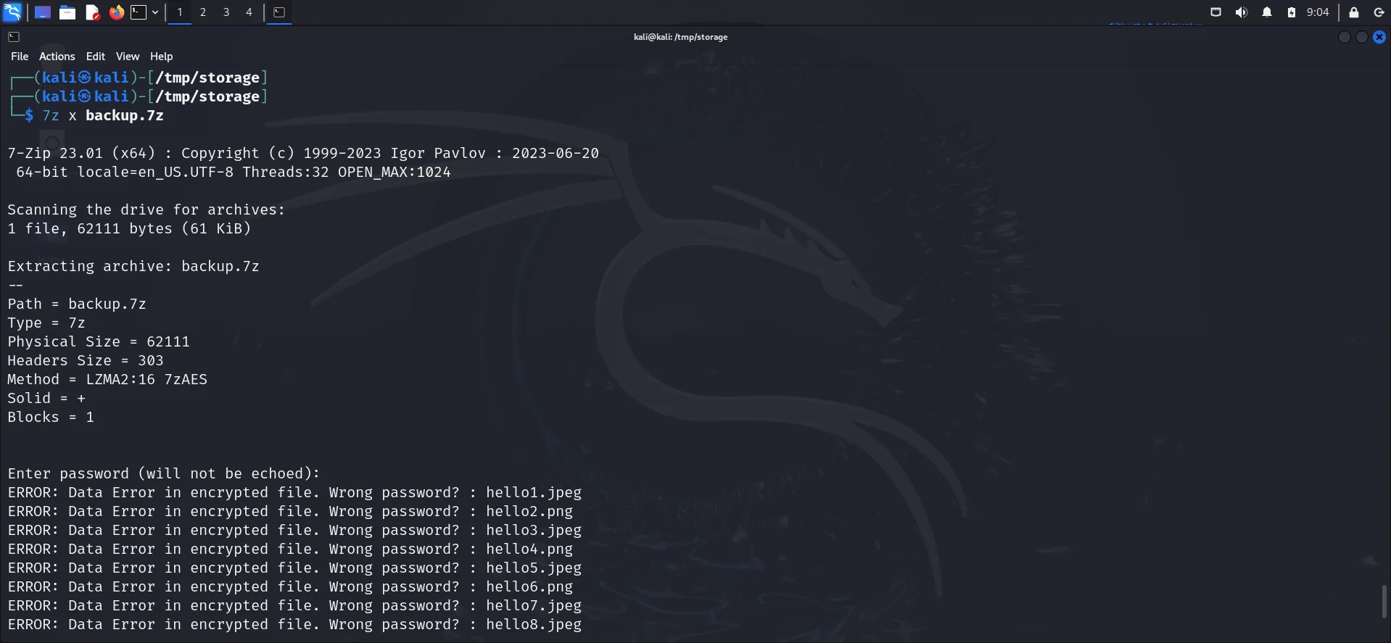
Task: Click the lock screen padlock icon
Action: (x=1353, y=12)
